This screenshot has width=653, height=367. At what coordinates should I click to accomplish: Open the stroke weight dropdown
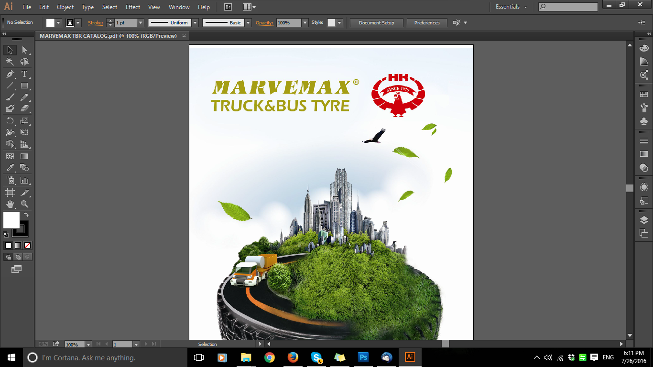point(141,22)
